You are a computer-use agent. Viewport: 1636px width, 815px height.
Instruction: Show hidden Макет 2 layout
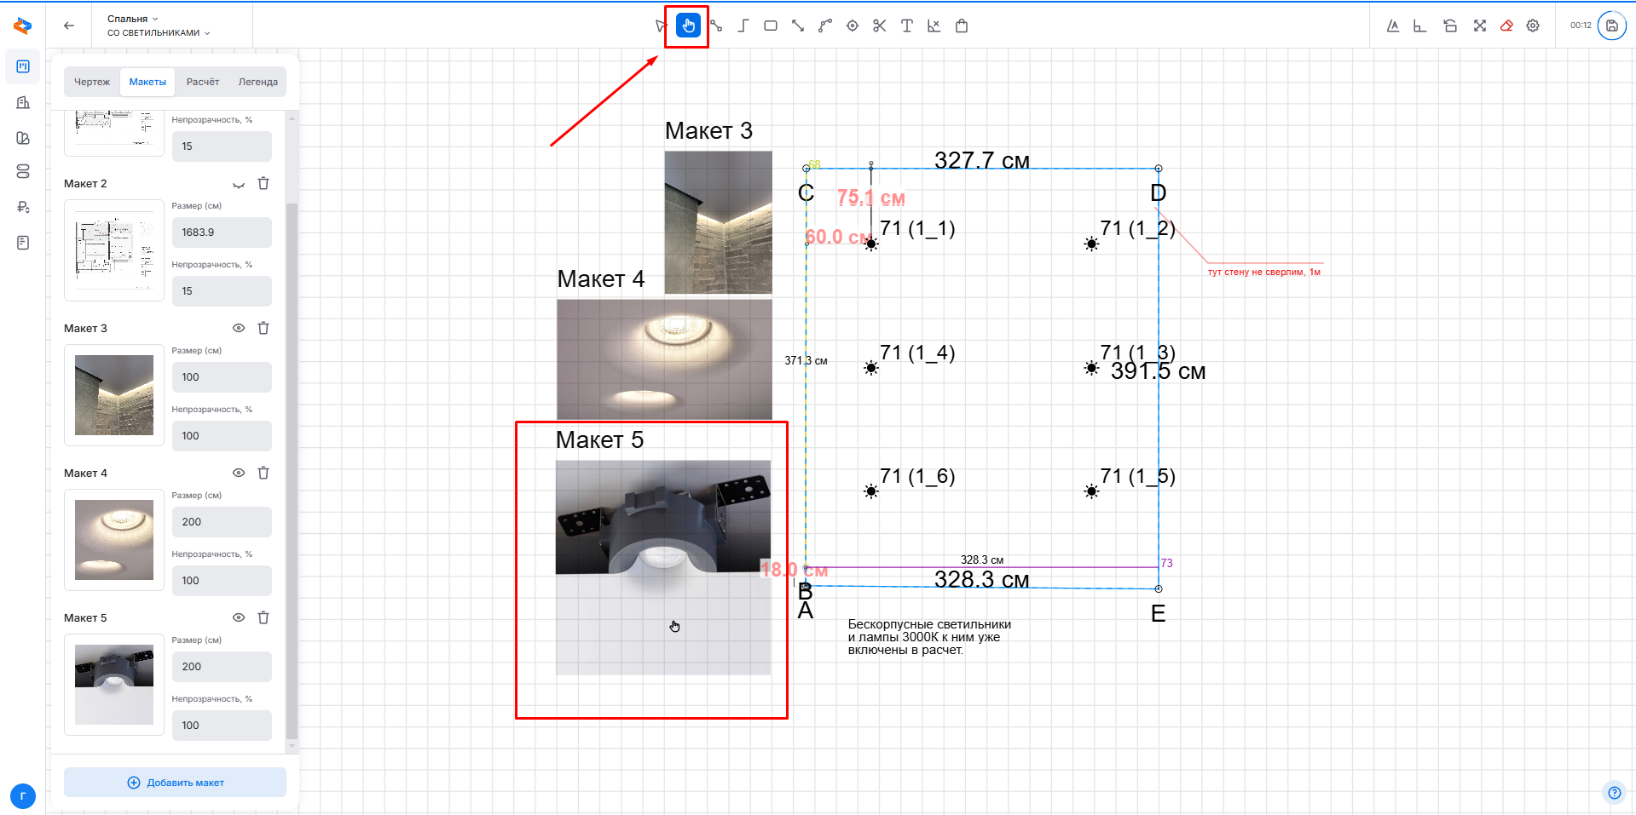point(239,184)
